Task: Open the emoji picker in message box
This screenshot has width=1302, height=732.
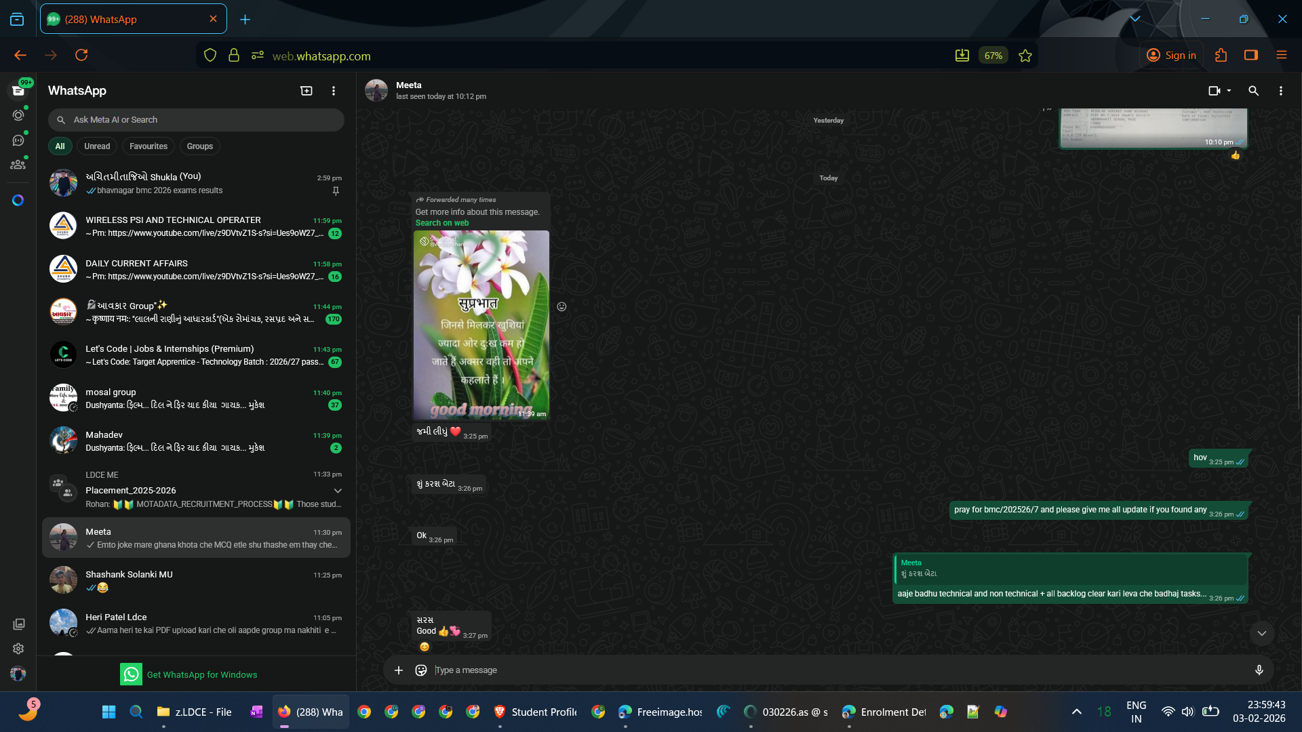Action: tap(421, 670)
